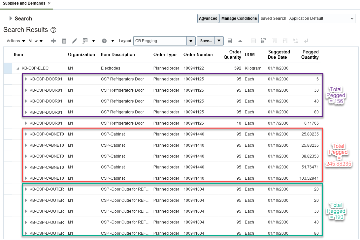The height and width of the screenshot is (240, 360).
Task: Click the upward triangle icon in toolbar
Action: tap(240, 41)
